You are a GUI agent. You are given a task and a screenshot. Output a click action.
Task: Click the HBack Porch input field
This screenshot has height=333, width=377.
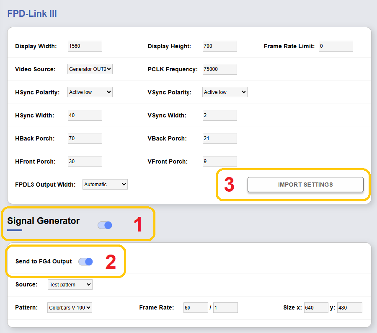coord(85,138)
